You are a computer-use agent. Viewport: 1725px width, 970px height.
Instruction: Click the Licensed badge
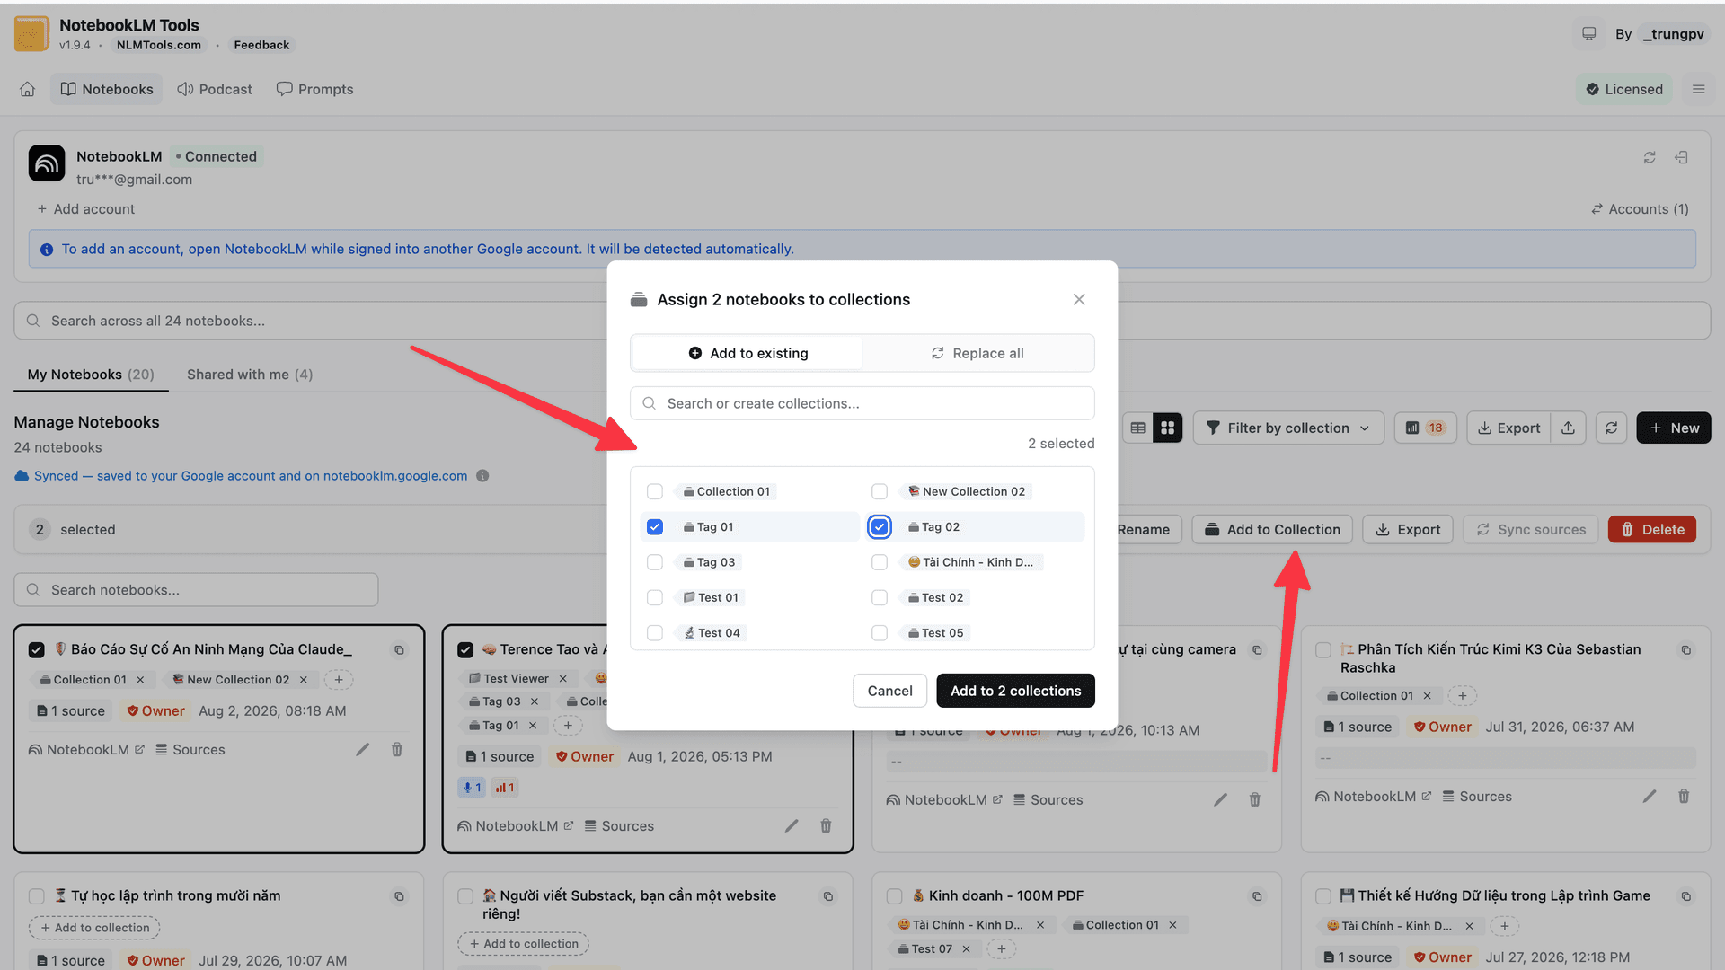click(1624, 89)
